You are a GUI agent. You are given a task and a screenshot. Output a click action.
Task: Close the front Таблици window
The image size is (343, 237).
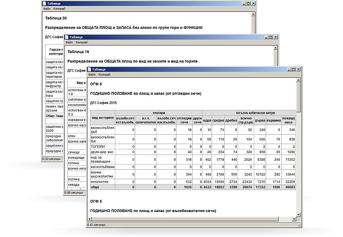[297, 69]
